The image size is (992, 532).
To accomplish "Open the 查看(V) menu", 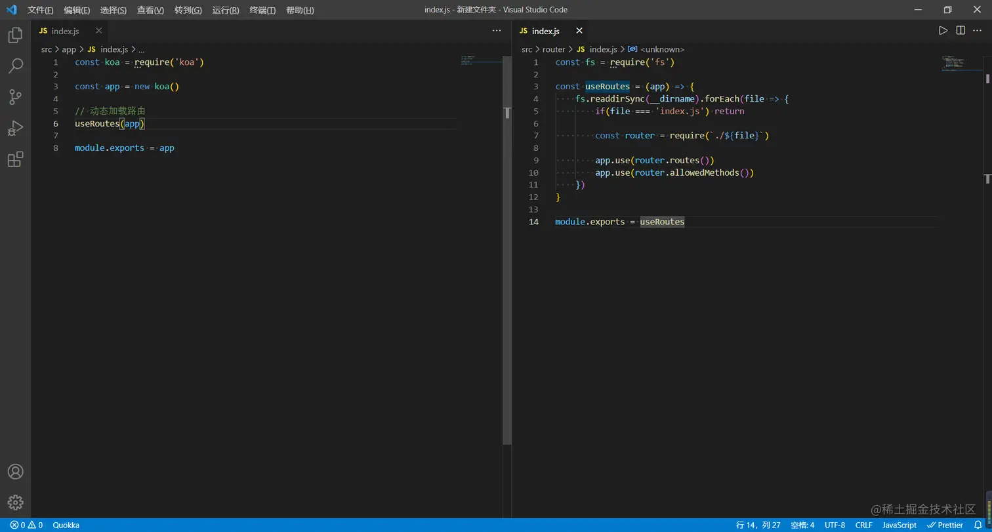I will point(150,10).
